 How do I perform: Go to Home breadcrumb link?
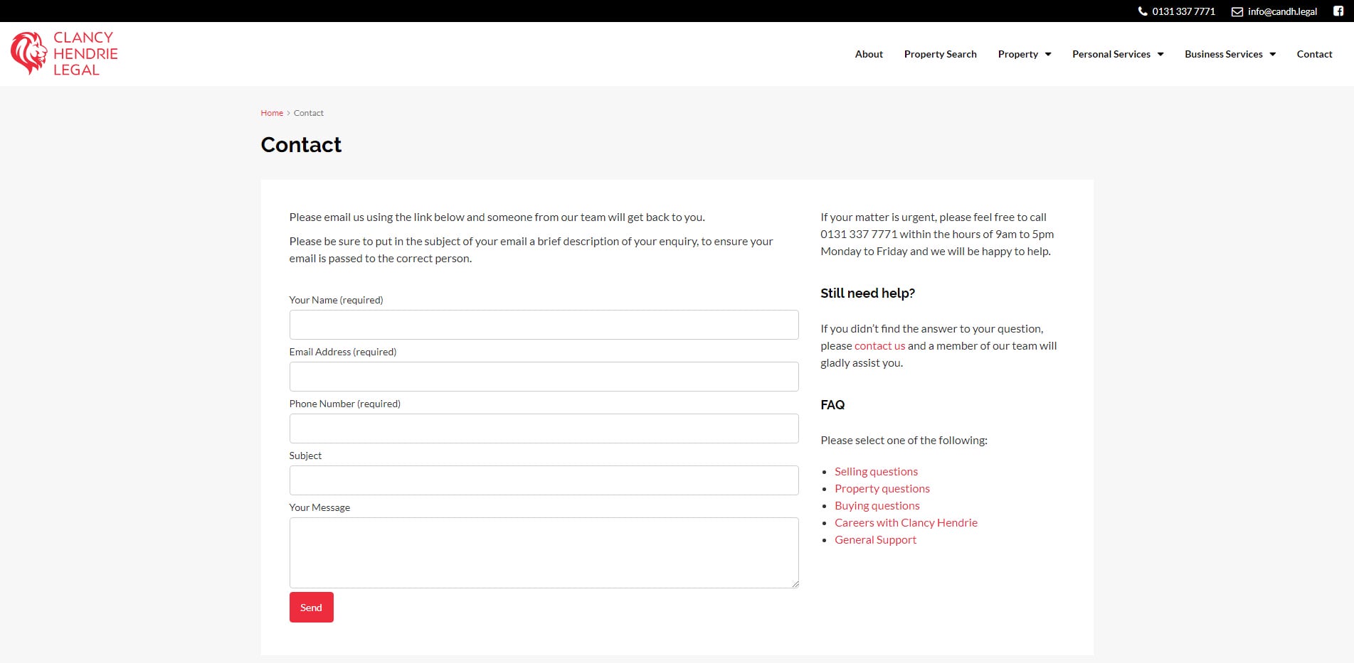click(x=272, y=113)
